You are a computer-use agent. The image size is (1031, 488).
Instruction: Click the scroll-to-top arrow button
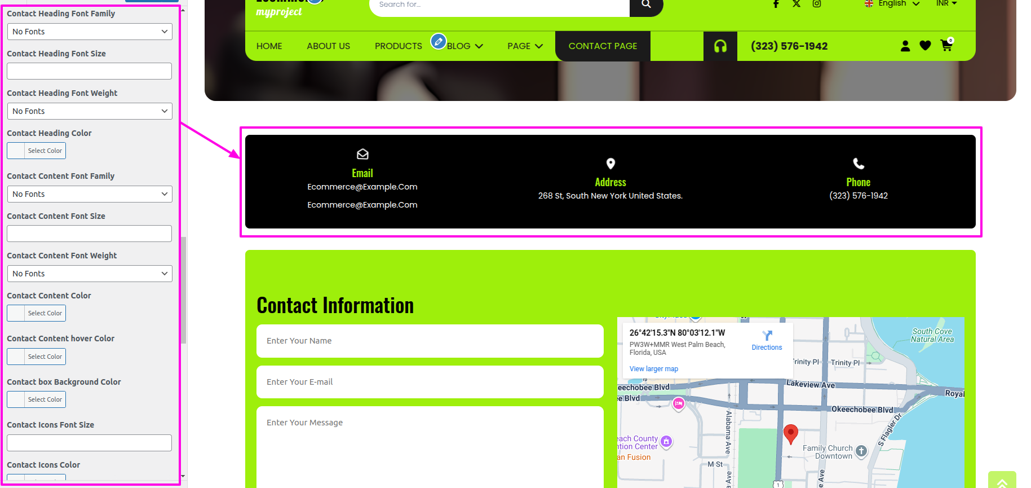pos(1002,481)
